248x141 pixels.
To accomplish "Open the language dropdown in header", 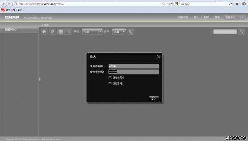I will 234,17.
